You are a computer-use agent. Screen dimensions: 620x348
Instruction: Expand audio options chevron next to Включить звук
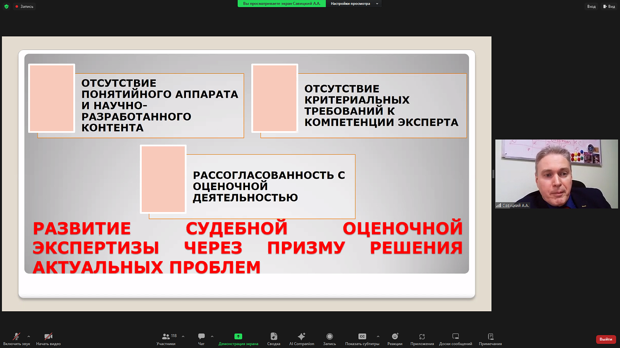[29, 336]
